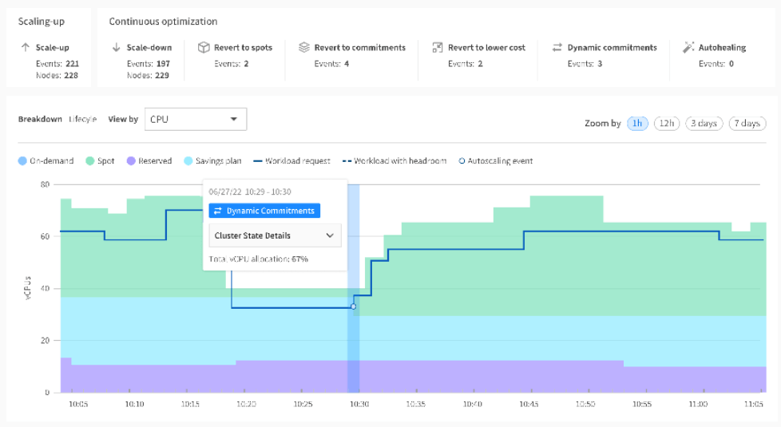Expand Cluster State Details
781x427 pixels.
[275, 235]
